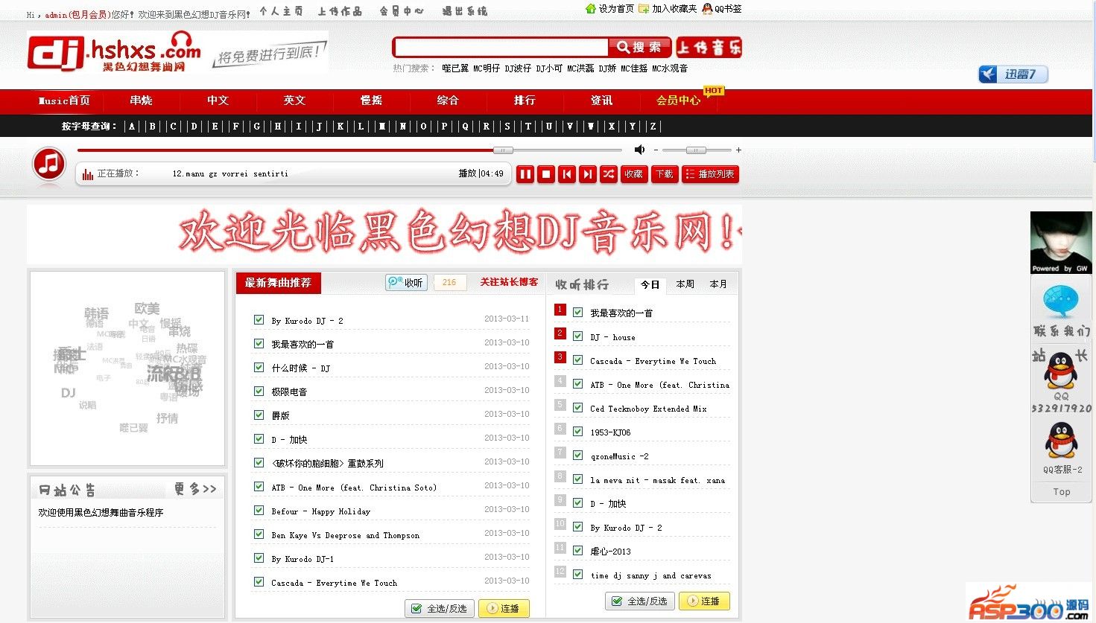Viewport: 1096px width, 623px height.
Task: Open the 播放列表 playlist button
Action: [x=710, y=174]
